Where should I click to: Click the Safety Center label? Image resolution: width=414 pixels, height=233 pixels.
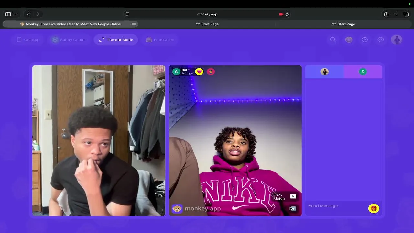[73, 39]
